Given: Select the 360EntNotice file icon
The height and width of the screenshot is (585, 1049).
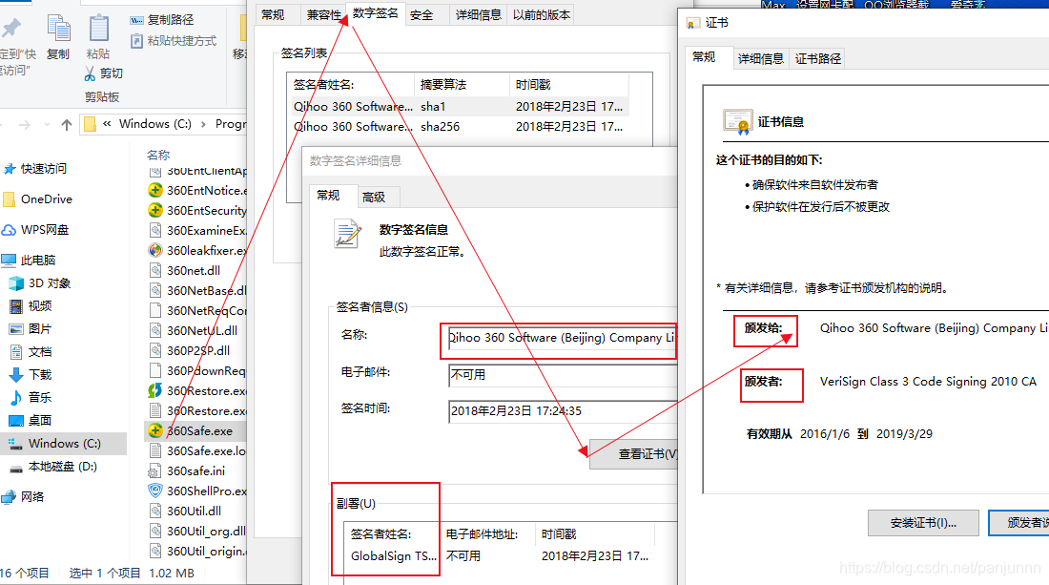Looking at the screenshot, I should [155, 191].
